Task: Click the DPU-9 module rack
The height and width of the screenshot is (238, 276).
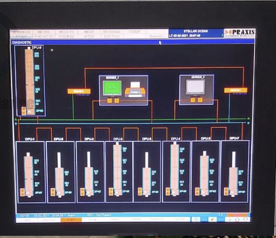Action: (x=30, y=82)
